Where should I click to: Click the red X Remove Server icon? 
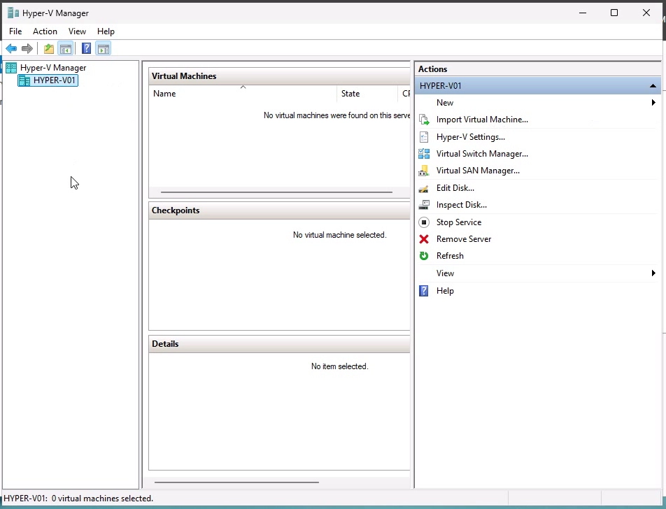click(x=424, y=239)
